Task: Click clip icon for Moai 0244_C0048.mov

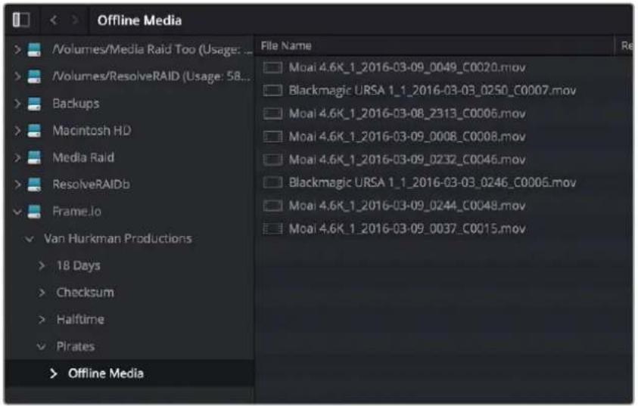Action: pos(272,206)
